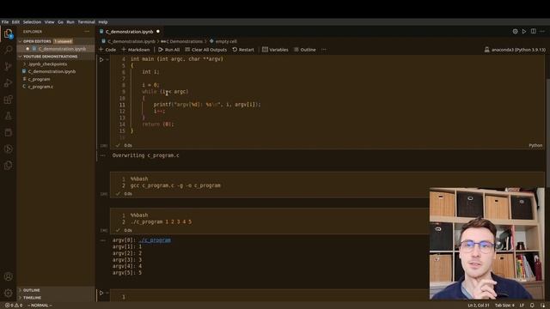Click Tab Size: 4 in status bar
Viewport: 550px width, 309px height.
[x=504, y=306]
